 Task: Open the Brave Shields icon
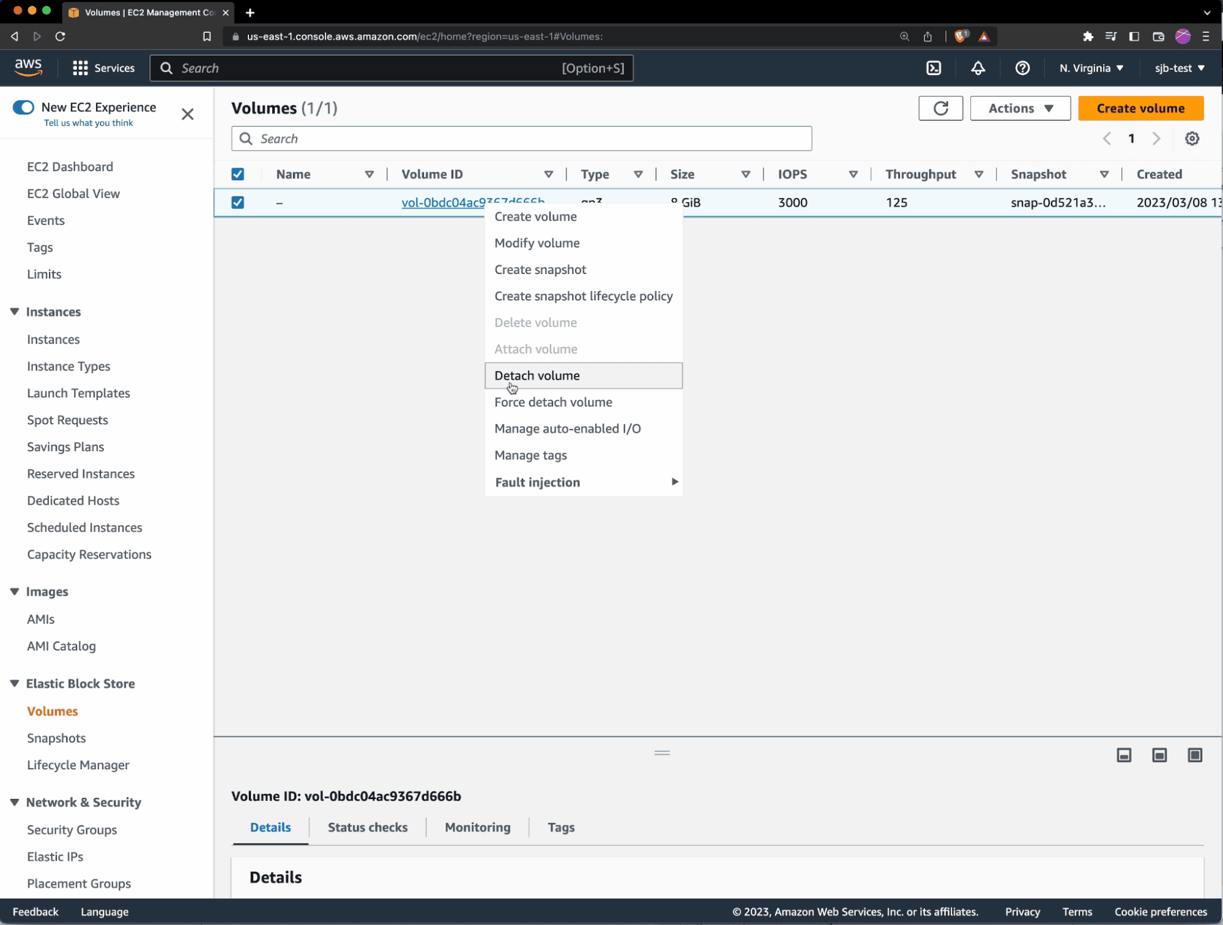pyautogui.click(x=961, y=36)
